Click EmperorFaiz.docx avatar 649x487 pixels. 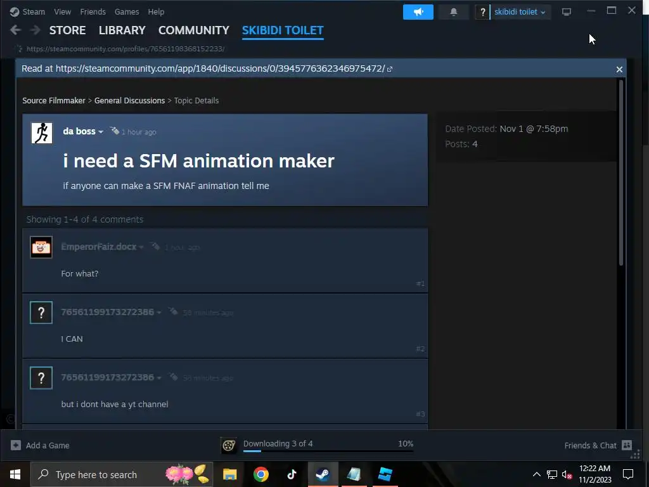pos(41,247)
